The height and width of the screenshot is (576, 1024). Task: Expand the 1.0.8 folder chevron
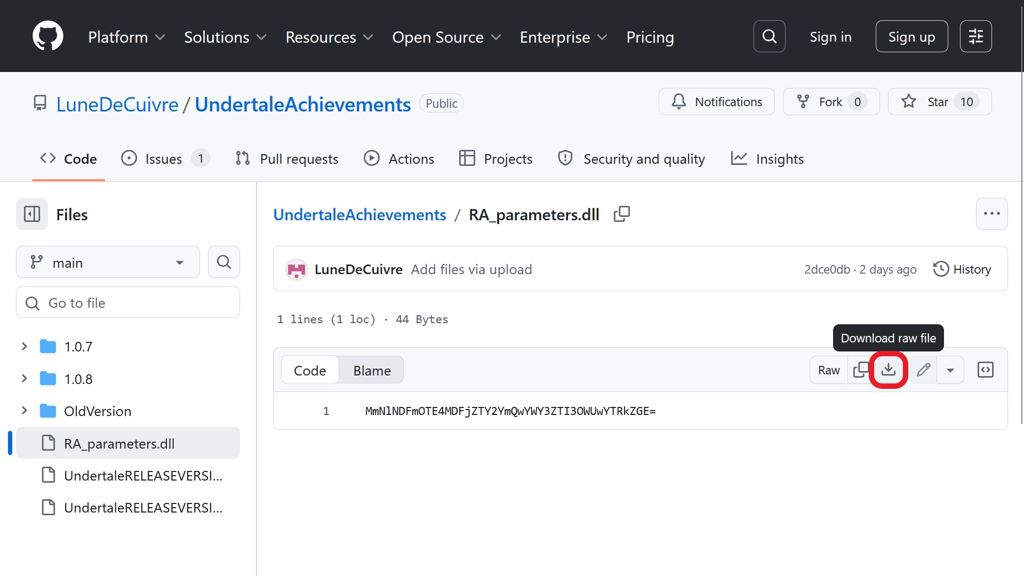(24, 379)
